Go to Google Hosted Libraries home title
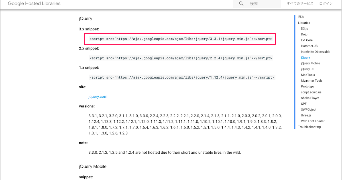The image size is (342, 180). click(x=34, y=4)
